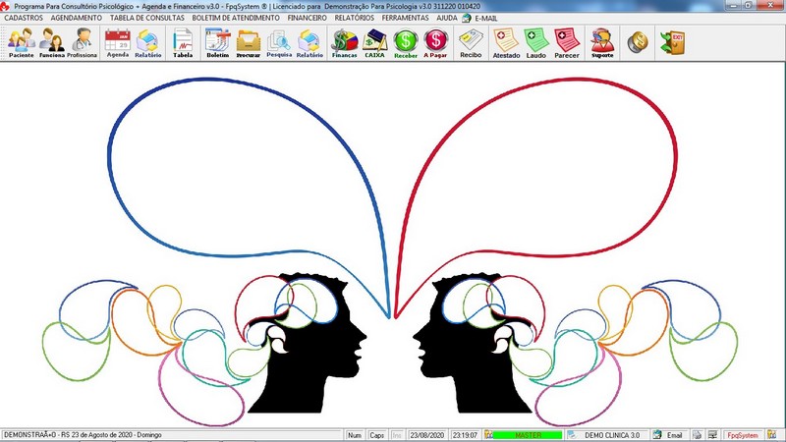Open Relatório next to Agenda
The height and width of the screenshot is (442, 786).
click(x=148, y=43)
